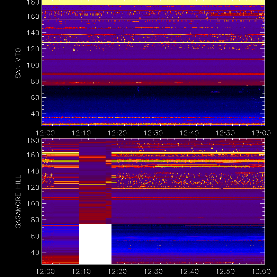Click Sagamore Hill plot's 12:20 time label
Viewport: 277px width, 277px height.
117,271
